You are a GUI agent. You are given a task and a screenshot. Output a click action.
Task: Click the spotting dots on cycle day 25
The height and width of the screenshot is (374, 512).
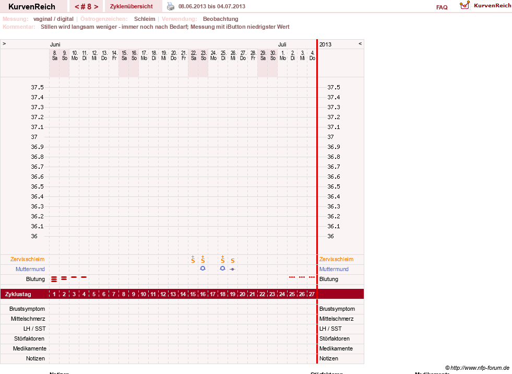(292, 277)
